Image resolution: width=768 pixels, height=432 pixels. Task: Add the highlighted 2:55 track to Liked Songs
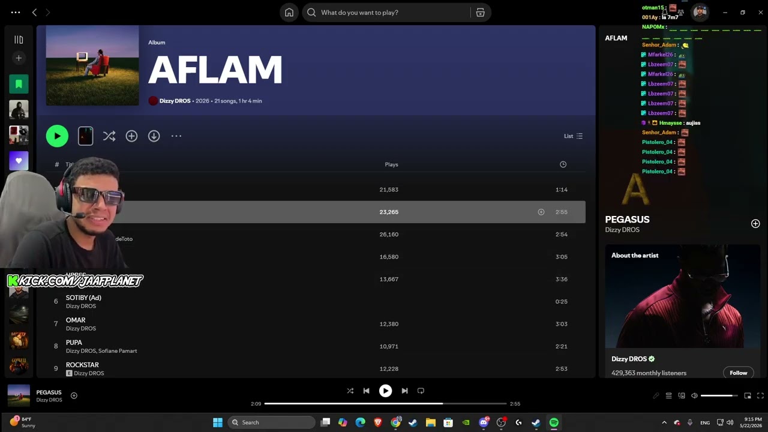coord(541,212)
